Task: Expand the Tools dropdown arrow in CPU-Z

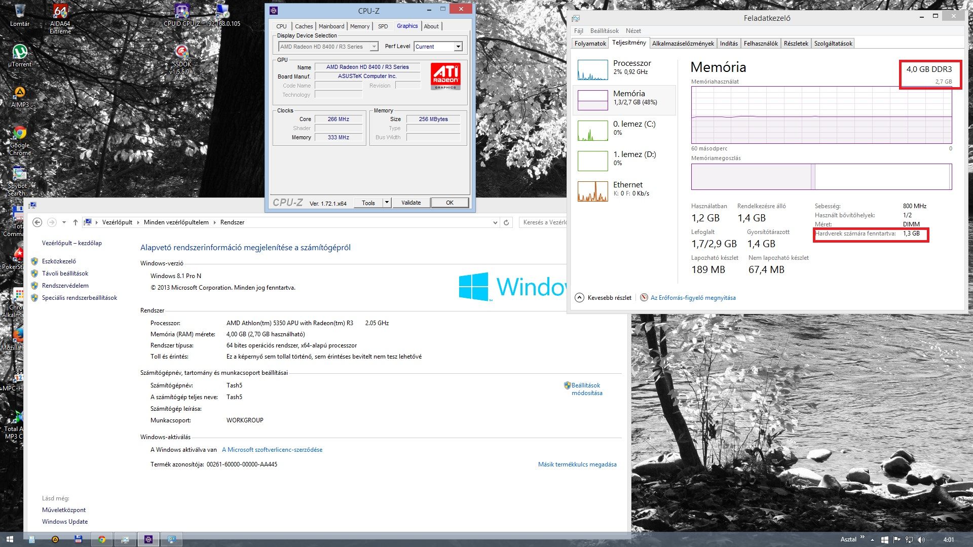Action: point(387,203)
